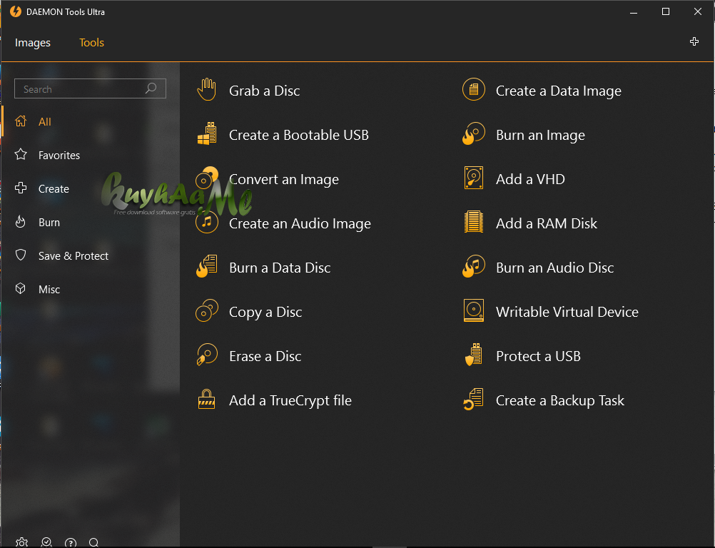The height and width of the screenshot is (548, 715).
Task: Click the checkmark badge icon at bottom
Action: [x=46, y=542]
